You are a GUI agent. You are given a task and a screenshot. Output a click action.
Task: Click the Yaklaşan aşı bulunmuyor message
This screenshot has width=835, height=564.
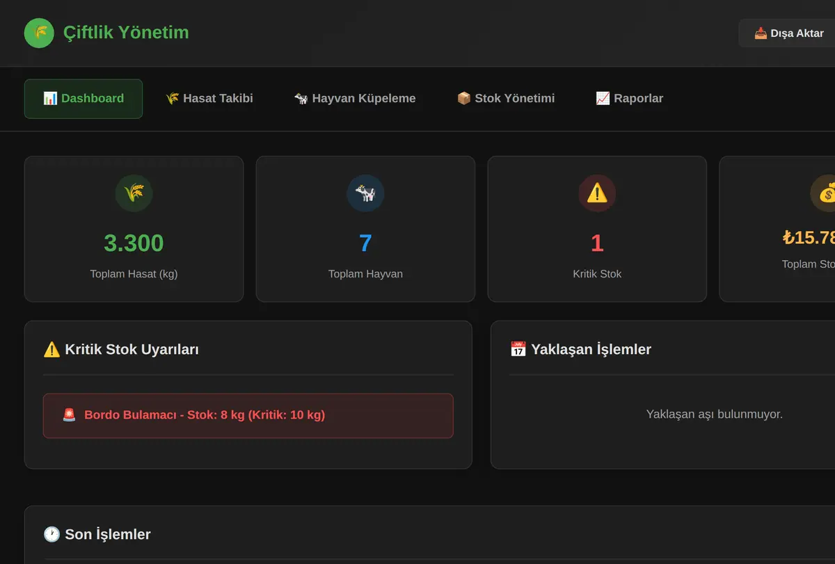715,414
